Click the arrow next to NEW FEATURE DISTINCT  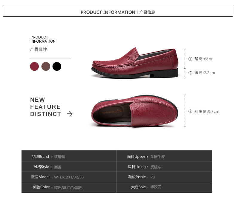[70, 114]
